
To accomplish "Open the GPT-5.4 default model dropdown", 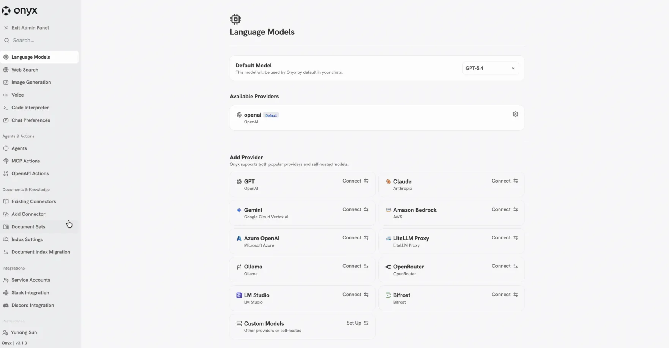I will click(x=490, y=68).
